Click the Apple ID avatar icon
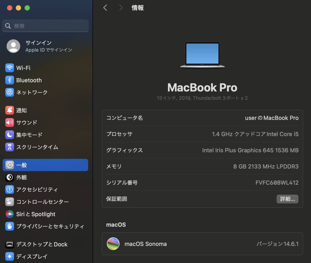This screenshot has height=263, width=311. pyautogui.click(x=13, y=46)
